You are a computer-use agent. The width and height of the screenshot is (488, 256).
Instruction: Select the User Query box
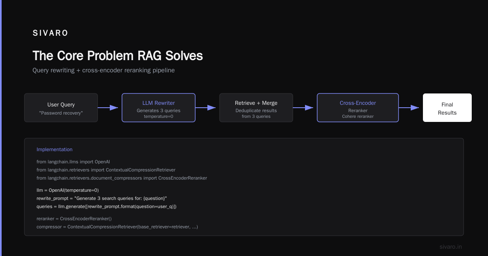tap(61, 108)
